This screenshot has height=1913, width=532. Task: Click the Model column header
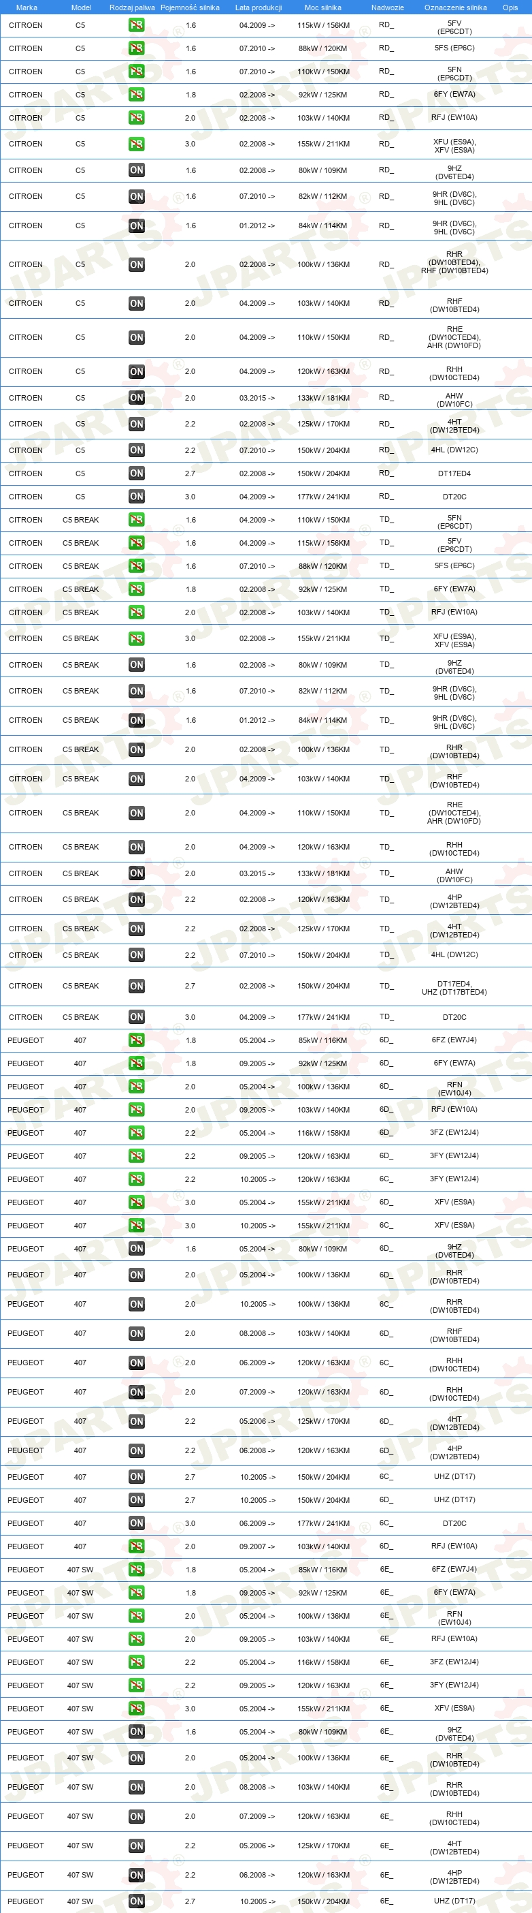81,7
